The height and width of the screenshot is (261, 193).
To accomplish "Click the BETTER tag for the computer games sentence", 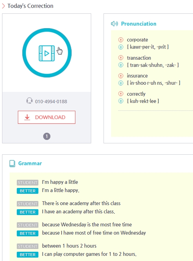I will click(28, 255).
